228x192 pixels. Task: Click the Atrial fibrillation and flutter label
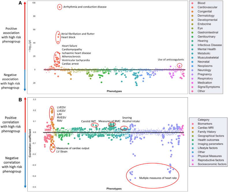pos(78,34)
